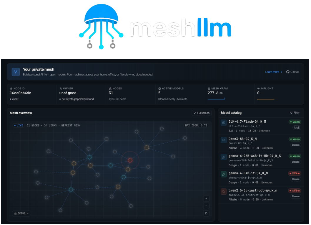
Task: Open the qwen2.5-3b-instruct-q4_k_m model entry
Action: pyautogui.click(x=261, y=195)
